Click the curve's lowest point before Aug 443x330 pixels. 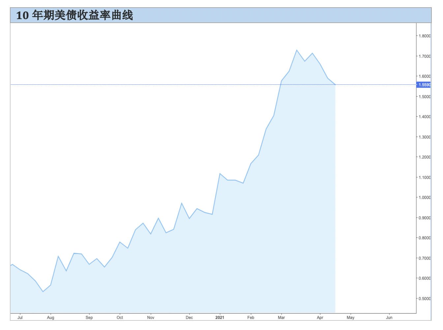[x=43, y=291]
